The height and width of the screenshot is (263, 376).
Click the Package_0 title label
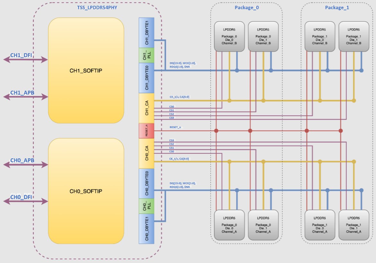coord(246,8)
